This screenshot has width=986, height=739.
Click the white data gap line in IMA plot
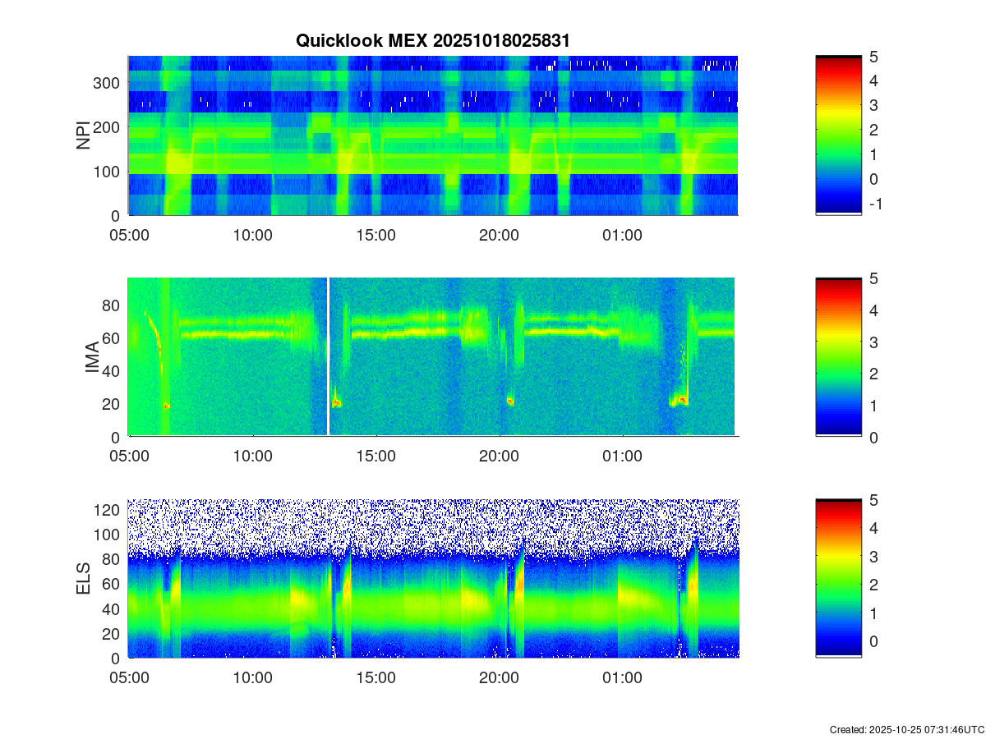328,357
